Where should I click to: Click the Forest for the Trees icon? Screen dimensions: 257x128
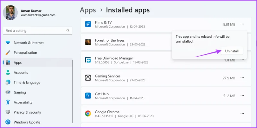(88, 42)
